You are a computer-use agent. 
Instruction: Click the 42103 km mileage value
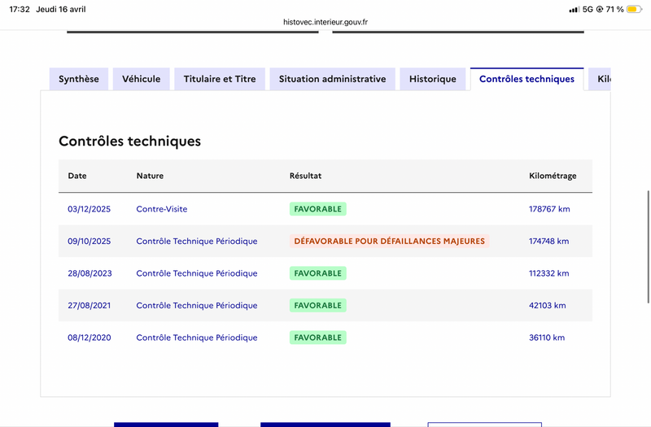tap(547, 306)
